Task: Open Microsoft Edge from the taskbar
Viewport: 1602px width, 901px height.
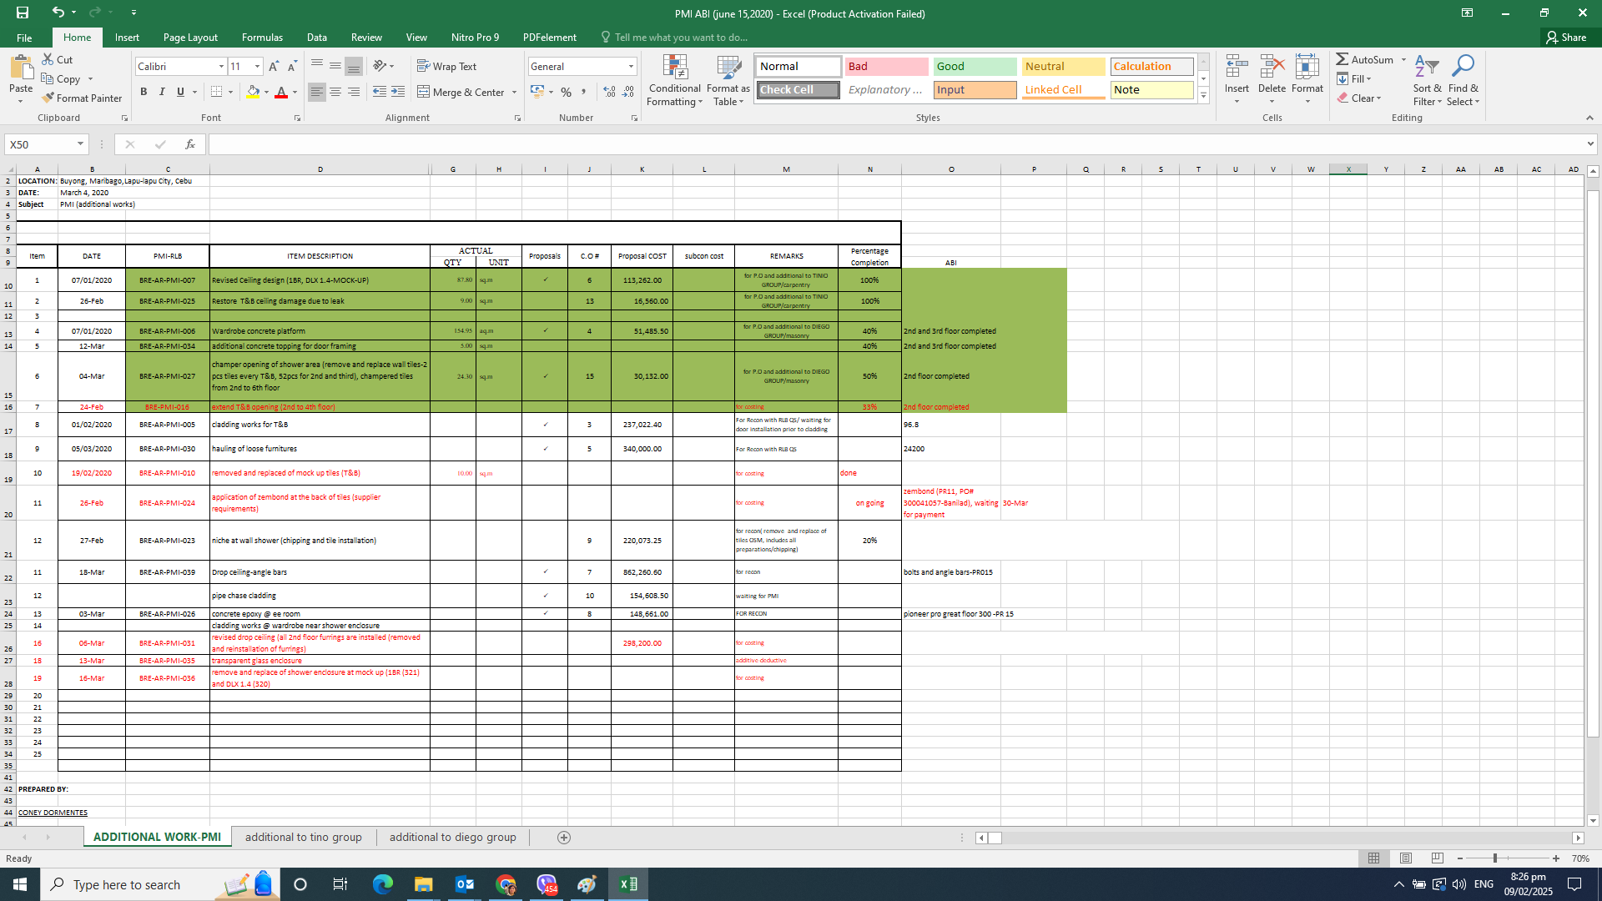Action: [x=382, y=884]
